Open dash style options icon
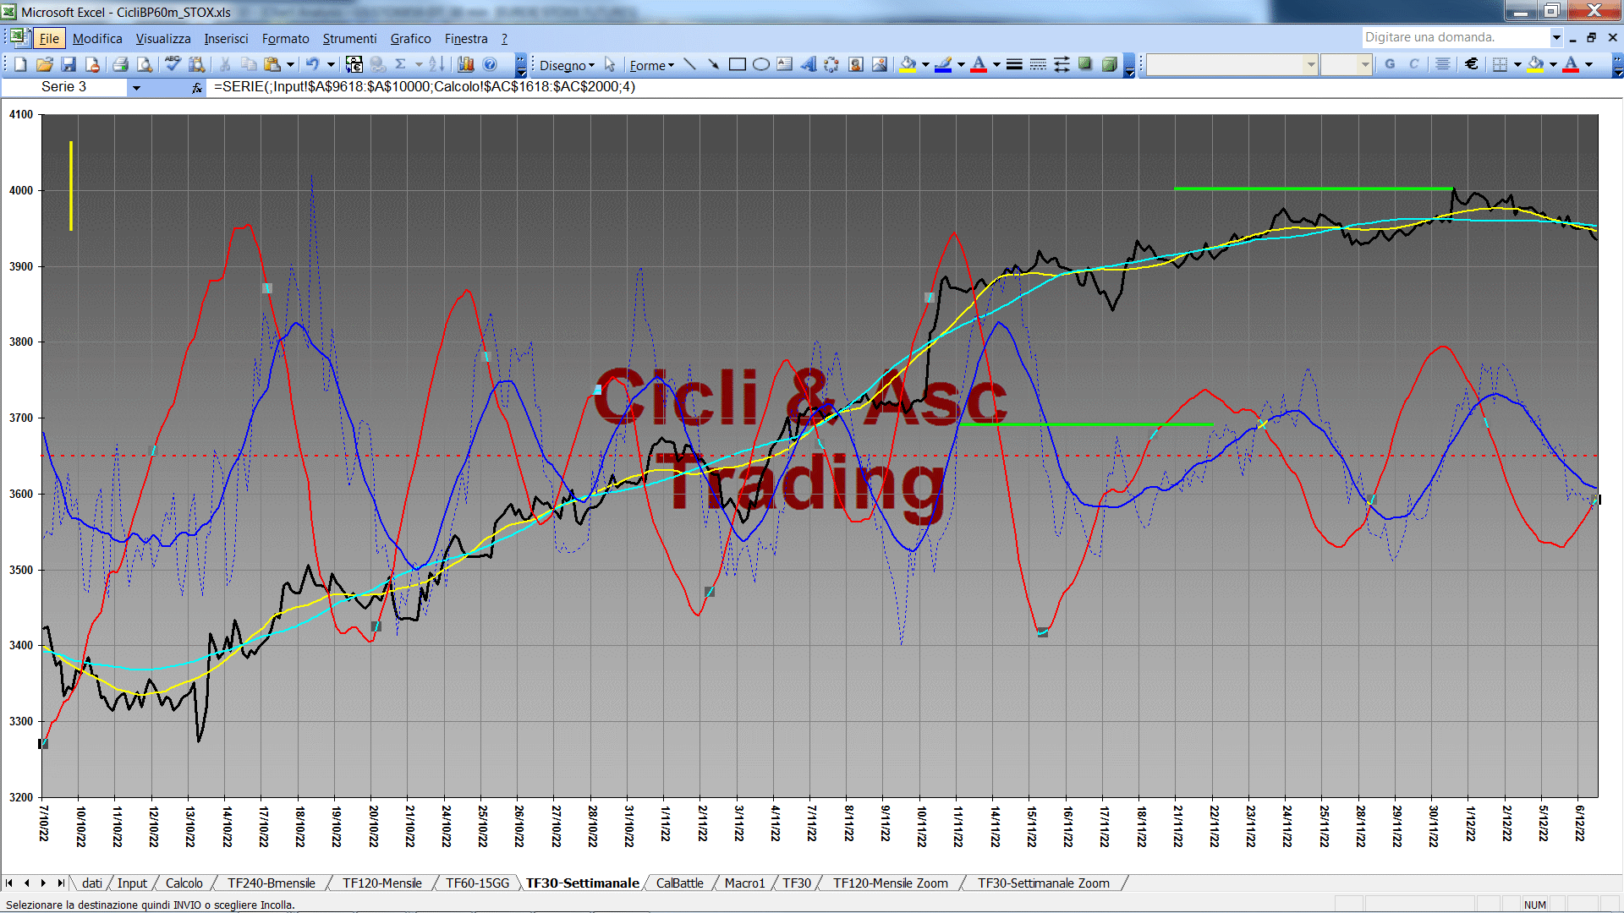The width and height of the screenshot is (1624, 913). (1038, 64)
